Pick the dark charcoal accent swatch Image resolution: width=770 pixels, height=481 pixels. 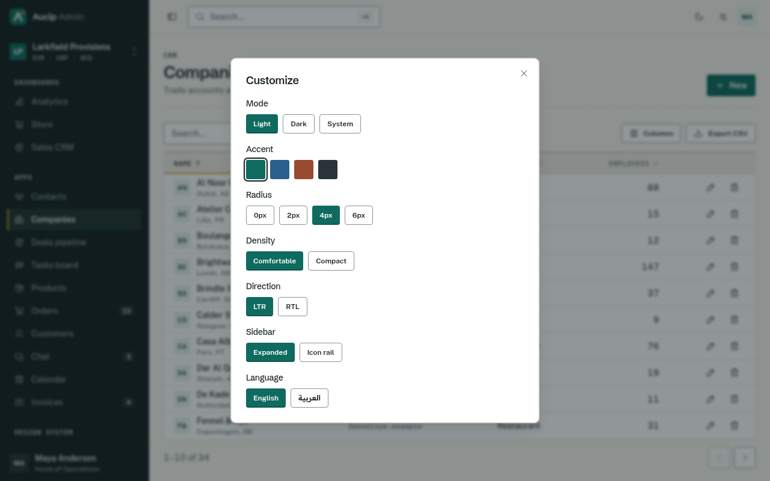328,170
